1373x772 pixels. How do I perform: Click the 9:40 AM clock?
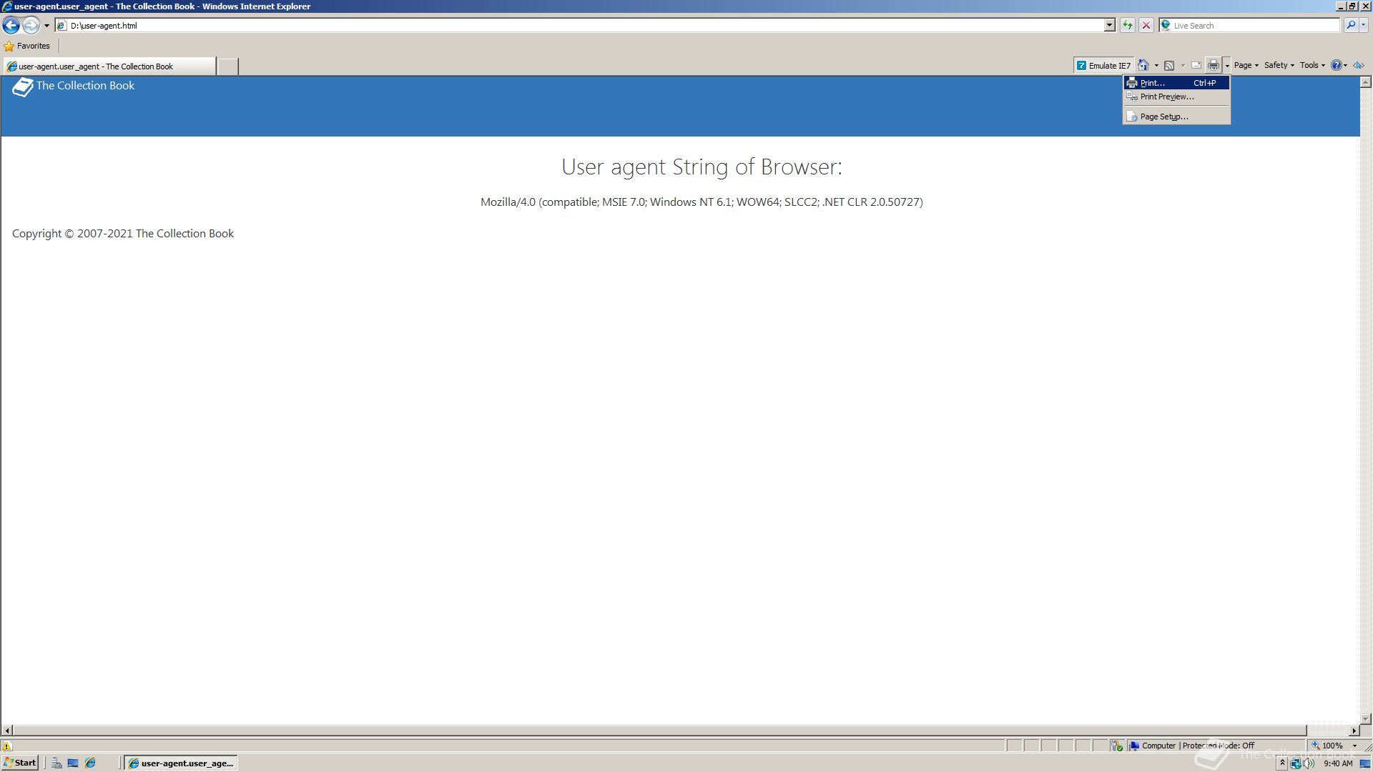[x=1338, y=763]
